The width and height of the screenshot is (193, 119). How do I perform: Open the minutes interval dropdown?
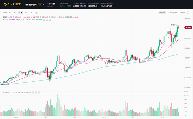click(x=10, y=13)
